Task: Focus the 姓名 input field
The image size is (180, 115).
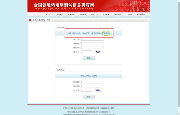Action: [93, 39]
